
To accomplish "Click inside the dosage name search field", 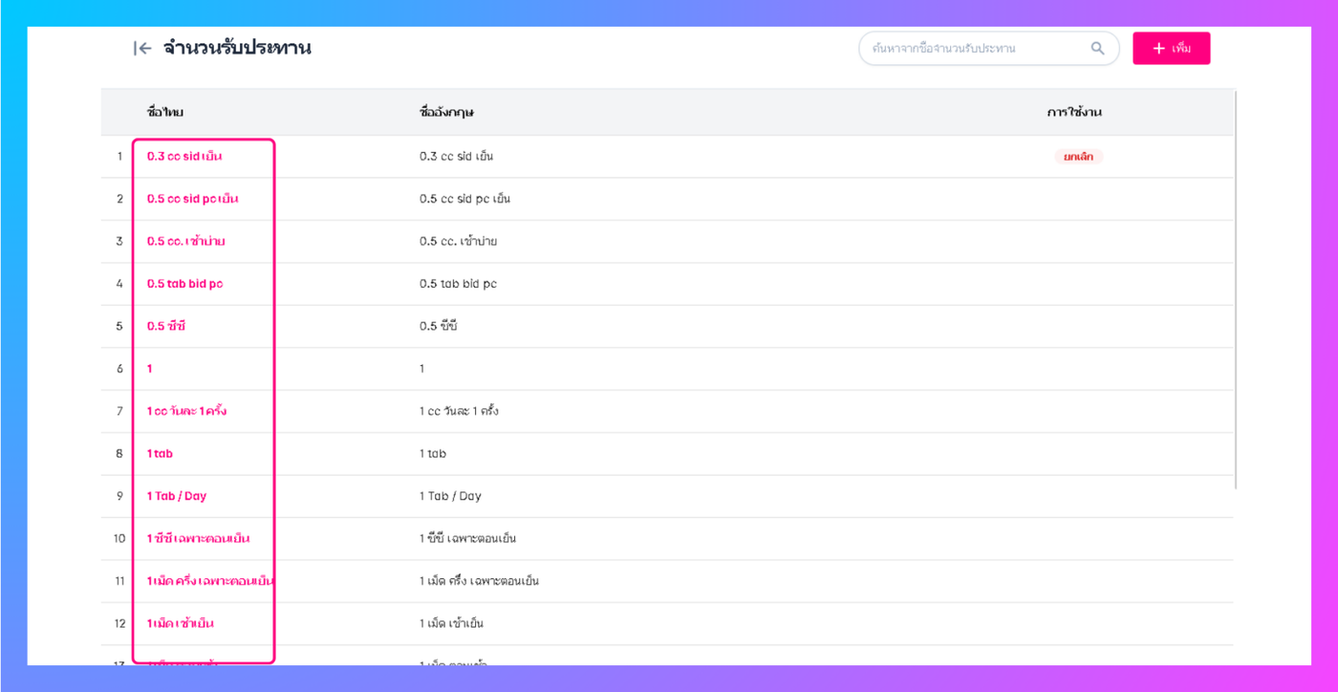I will point(975,48).
